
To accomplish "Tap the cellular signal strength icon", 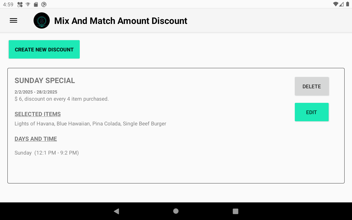I will point(341,4).
